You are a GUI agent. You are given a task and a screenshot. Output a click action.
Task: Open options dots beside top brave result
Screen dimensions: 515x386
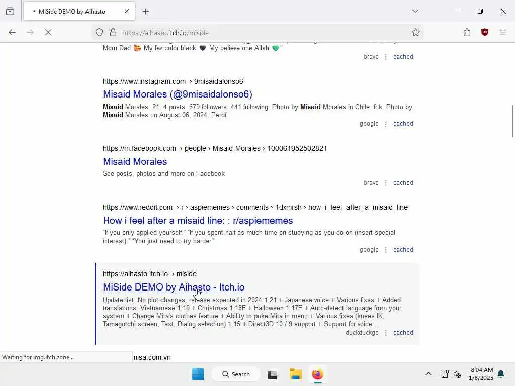pyautogui.click(x=386, y=57)
